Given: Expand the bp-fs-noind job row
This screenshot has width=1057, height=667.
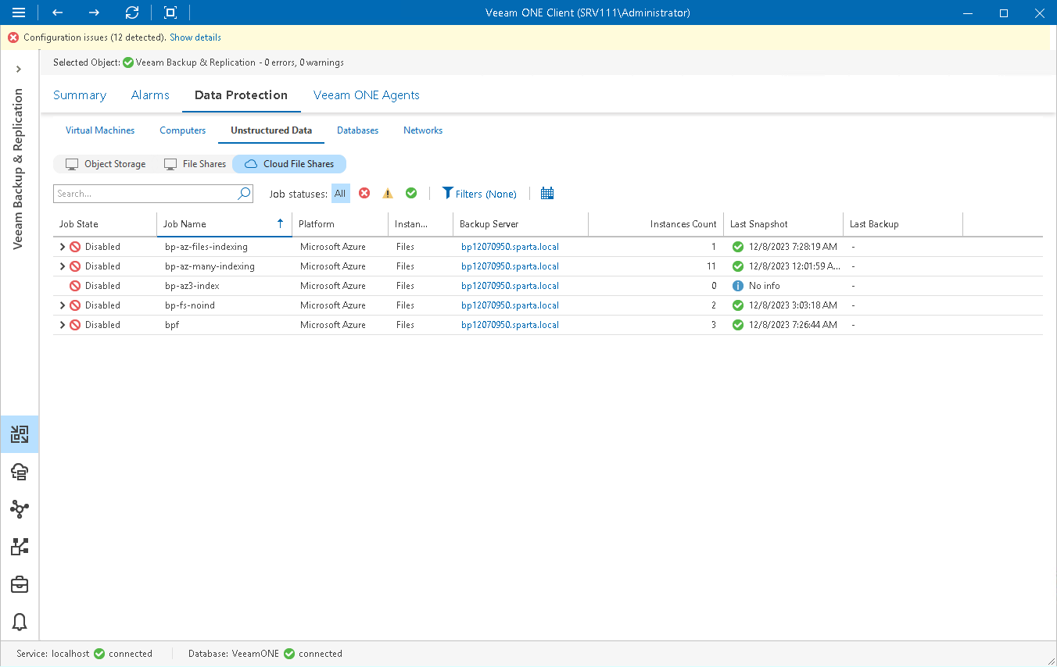Looking at the screenshot, I should pos(63,305).
